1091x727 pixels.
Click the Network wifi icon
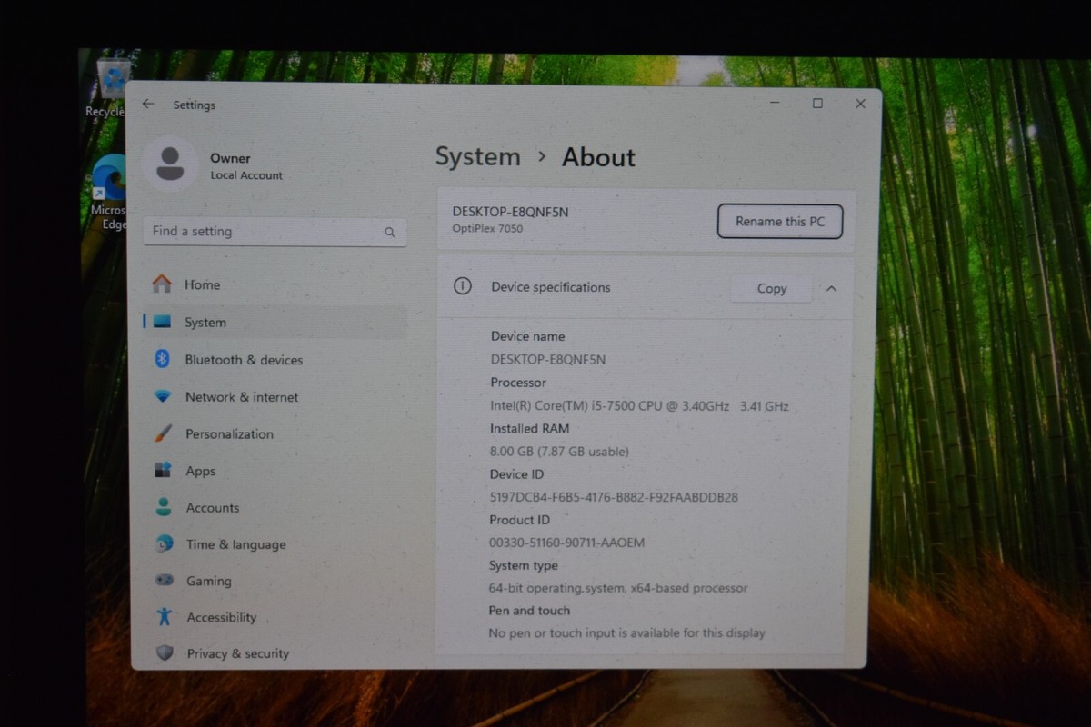(163, 396)
